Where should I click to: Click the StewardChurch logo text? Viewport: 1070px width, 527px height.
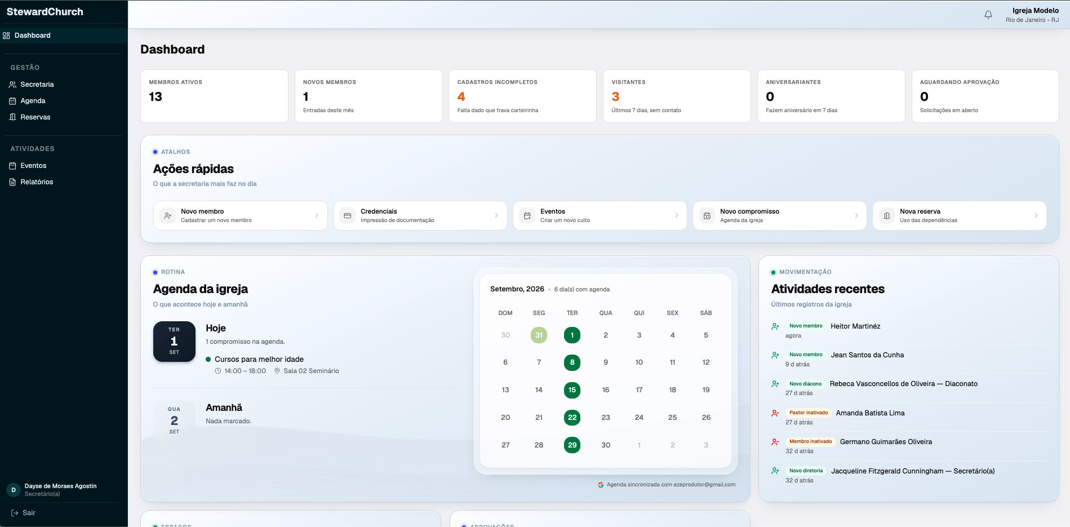(x=45, y=12)
